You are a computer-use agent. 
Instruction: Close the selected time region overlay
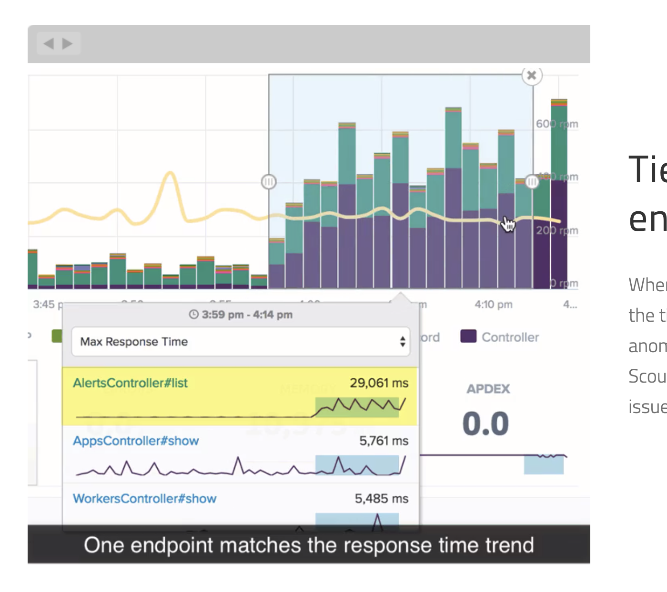click(x=532, y=75)
